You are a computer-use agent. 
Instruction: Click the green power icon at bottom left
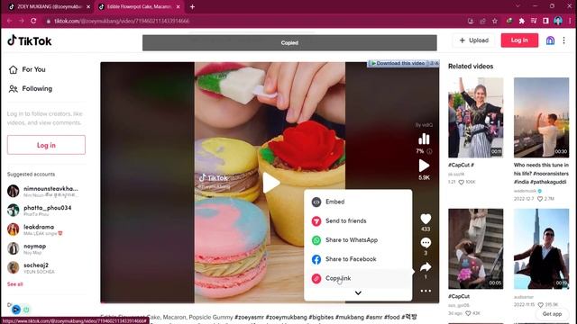[x=26, y=310]
